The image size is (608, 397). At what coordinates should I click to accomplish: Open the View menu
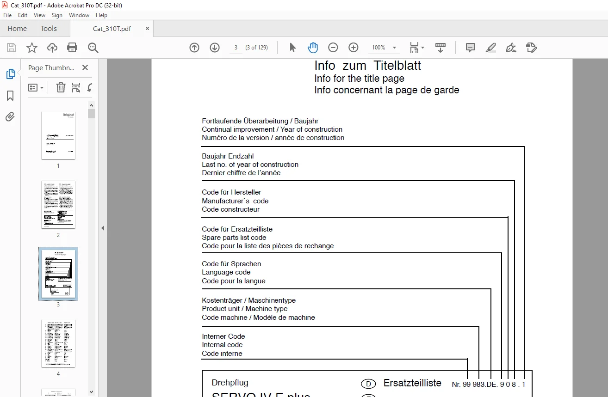(x=40, y=15)
